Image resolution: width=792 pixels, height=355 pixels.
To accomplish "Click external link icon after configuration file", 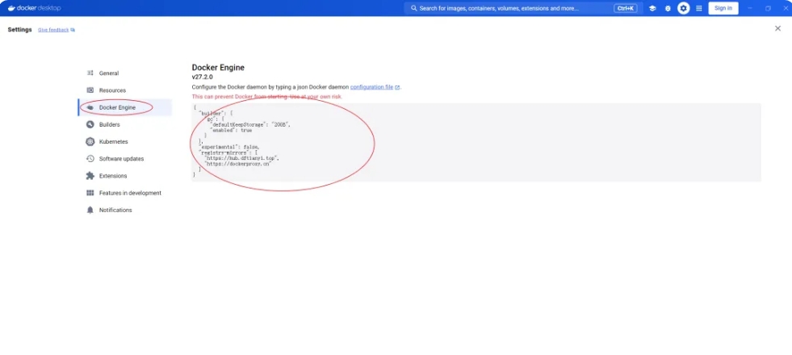I will (x=397, y=87).
